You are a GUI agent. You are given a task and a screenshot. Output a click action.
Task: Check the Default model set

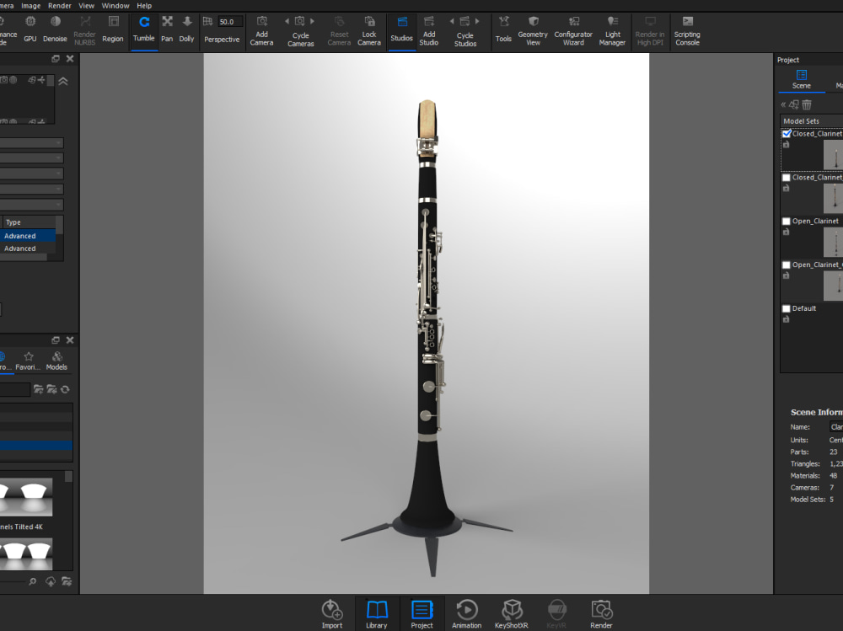tap(787, 307)
